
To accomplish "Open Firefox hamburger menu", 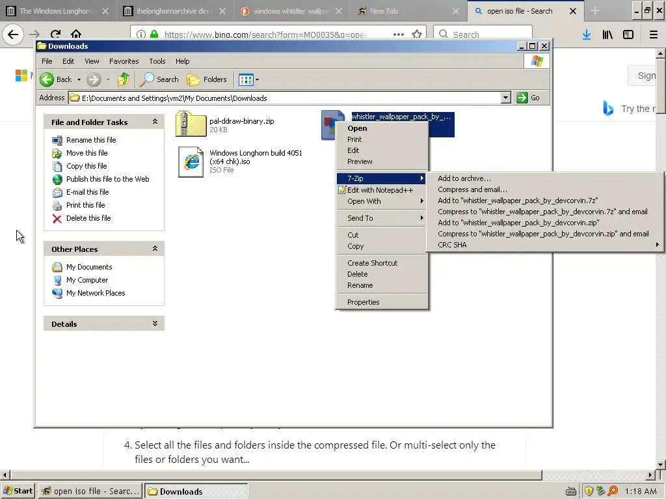I will [653, 35].
